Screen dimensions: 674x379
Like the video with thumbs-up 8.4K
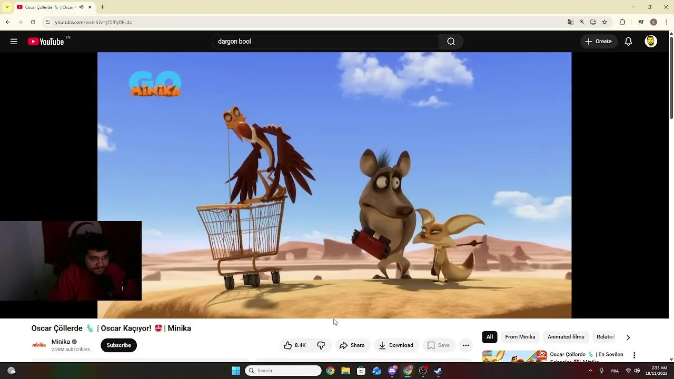(x=294, y=345)
